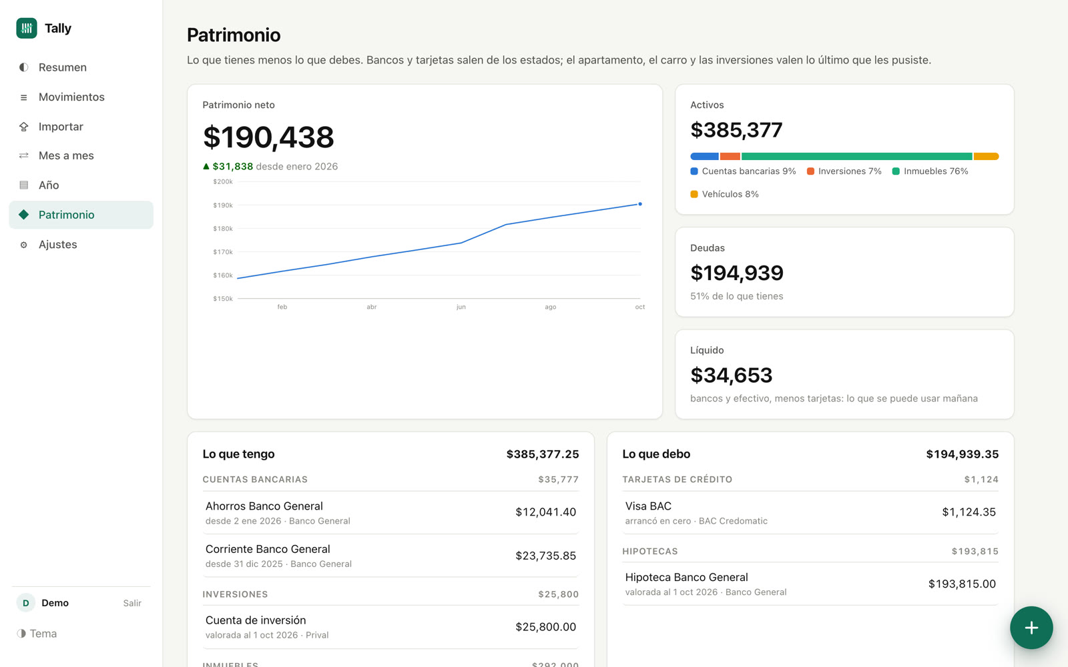Click Salir to log out
Viewport: 1068px width, 667px height.
click(x=132, y=603)
